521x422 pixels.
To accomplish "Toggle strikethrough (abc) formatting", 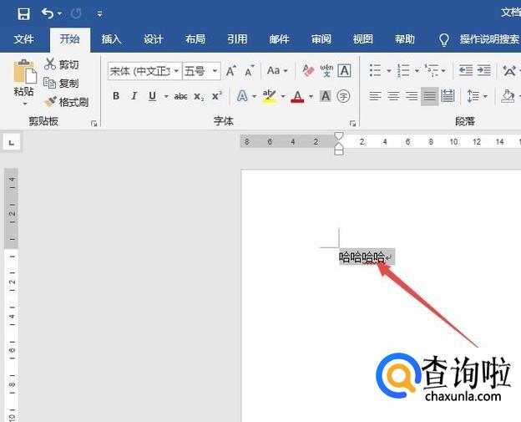I will point(180,96).
